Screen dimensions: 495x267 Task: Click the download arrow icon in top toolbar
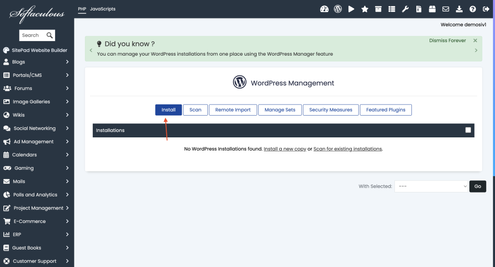459,9
